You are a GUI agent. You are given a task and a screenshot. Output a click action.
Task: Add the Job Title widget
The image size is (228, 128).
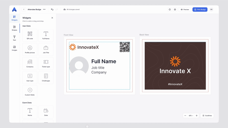46,49
